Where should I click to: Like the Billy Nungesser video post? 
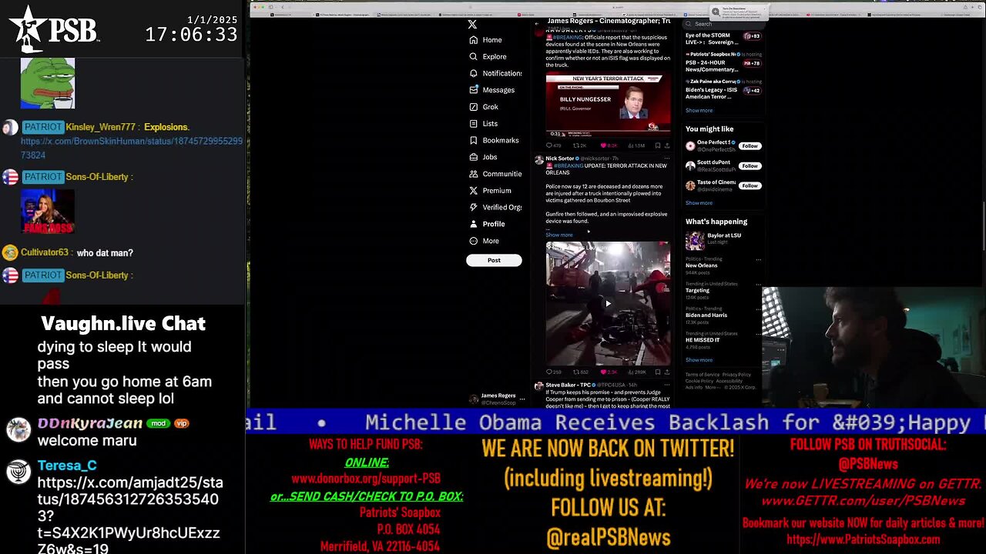pos(608,145)
